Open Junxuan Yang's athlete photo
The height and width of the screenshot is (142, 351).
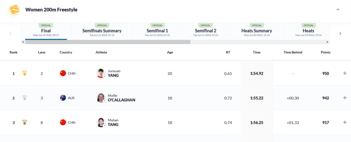point(101,73)
